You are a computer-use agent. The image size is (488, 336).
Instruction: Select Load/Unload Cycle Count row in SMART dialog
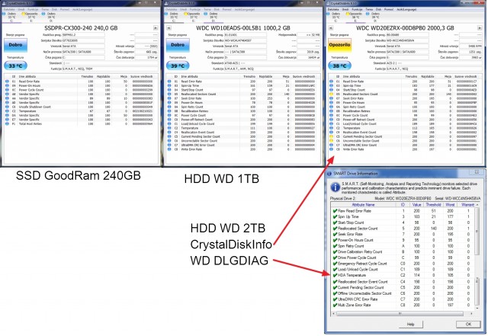[403, 270]
